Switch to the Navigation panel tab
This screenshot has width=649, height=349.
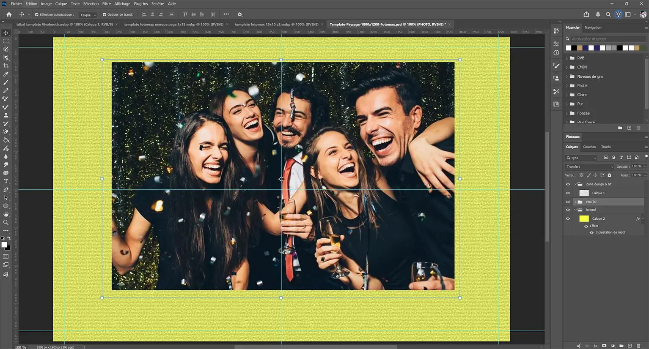pos(593,27)
